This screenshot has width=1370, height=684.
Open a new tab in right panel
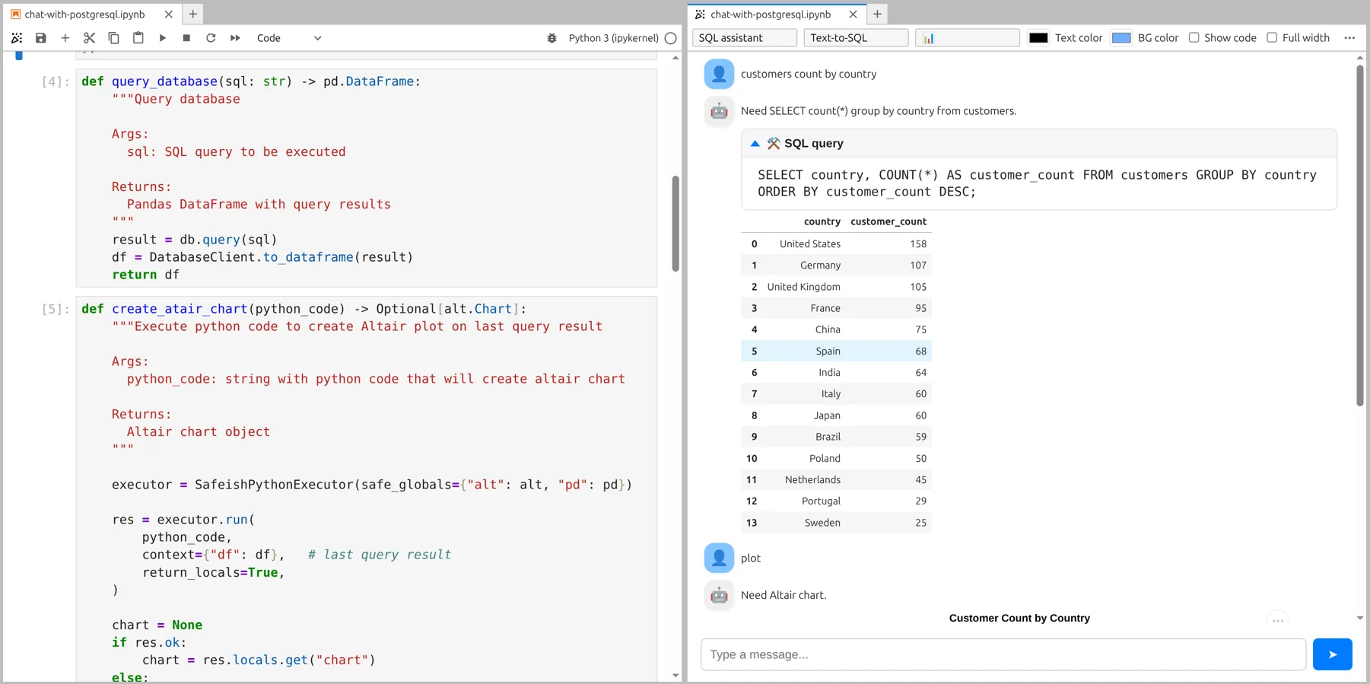pyautogui.click(x=877, y=14)
